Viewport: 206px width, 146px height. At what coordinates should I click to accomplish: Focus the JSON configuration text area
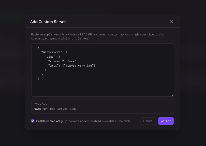click(x=103, y=70)
